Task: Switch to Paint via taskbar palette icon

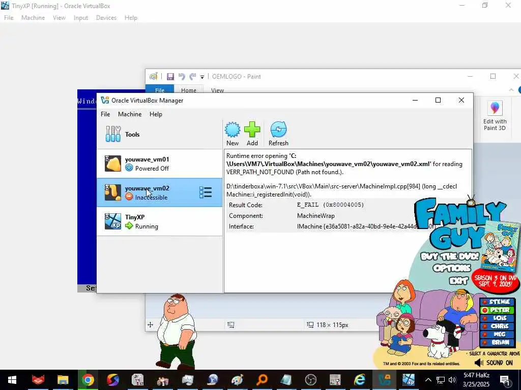Action: tap(237, 380)
